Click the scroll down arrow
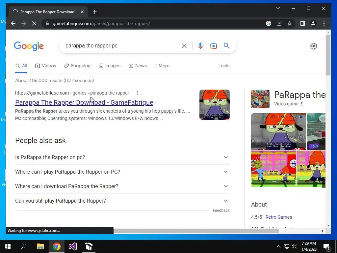 [x=328, y=225]
